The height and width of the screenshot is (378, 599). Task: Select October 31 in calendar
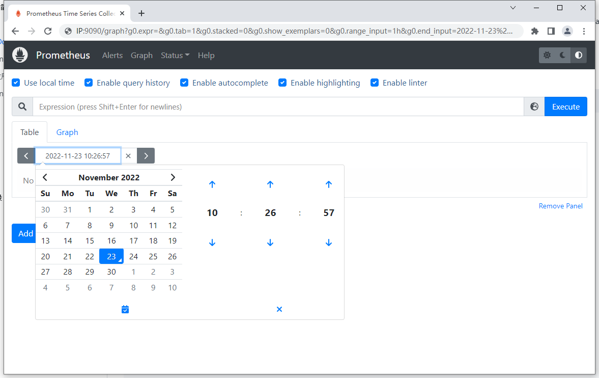(x=68, y=210)
